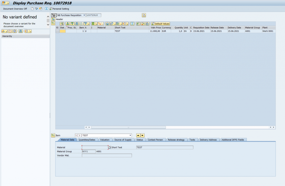Switch to the Material Data tab
This screenshot has height=186, width=285.
[67, 140]
